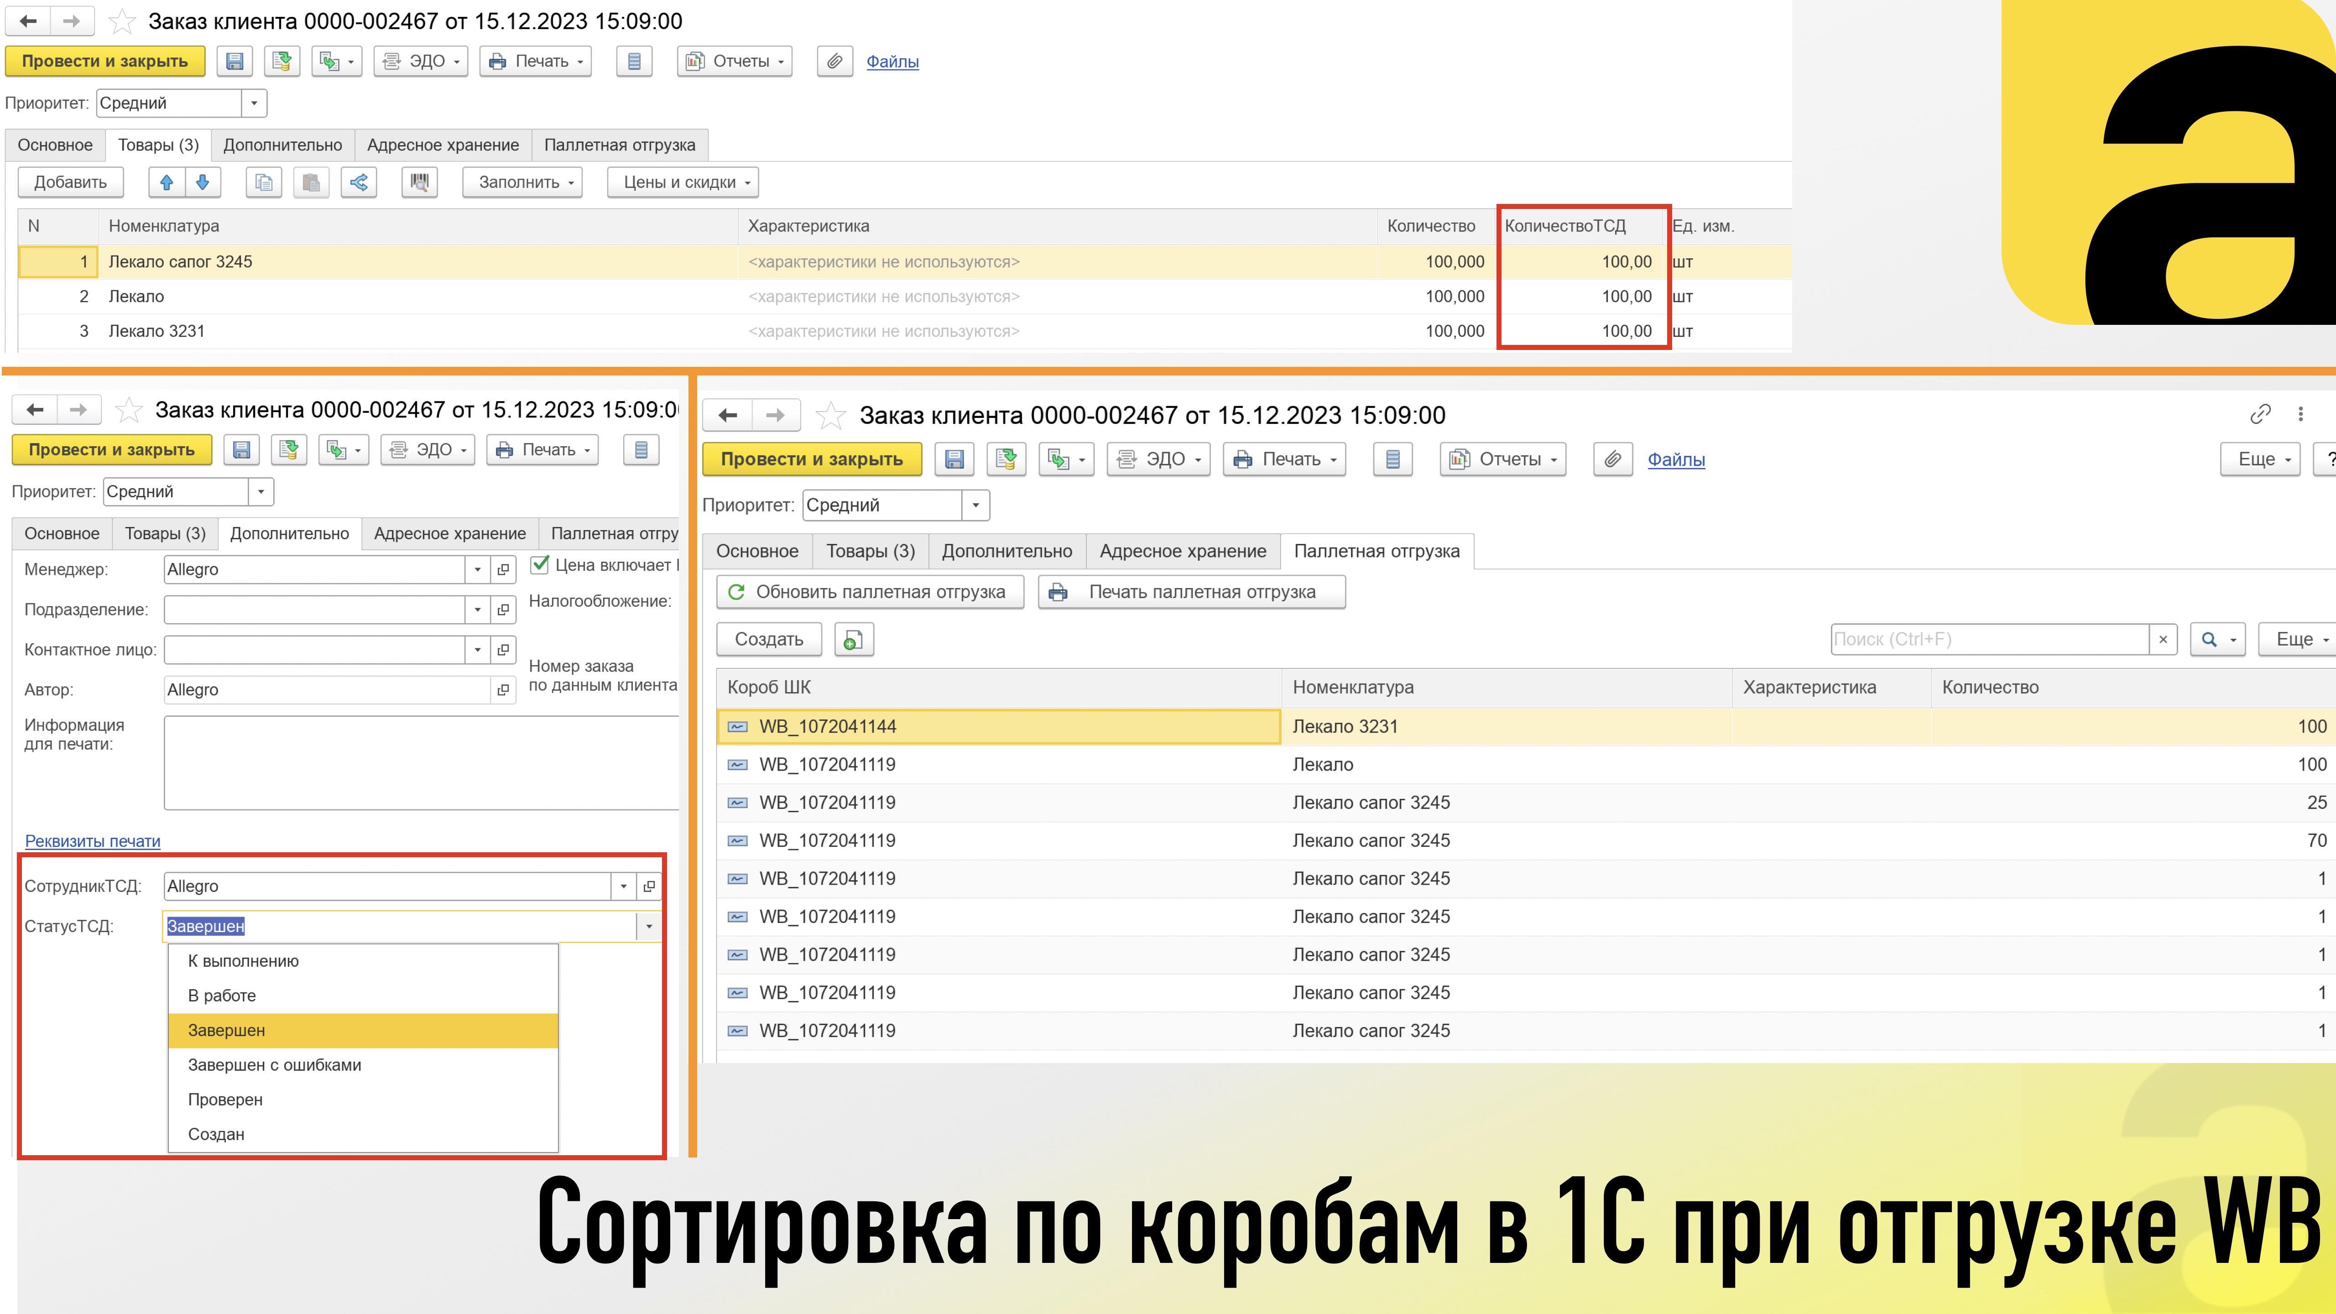This screenshot has height=1314, width=2336.
Task: Click get link icon in right window
Action: [2261, 414]
